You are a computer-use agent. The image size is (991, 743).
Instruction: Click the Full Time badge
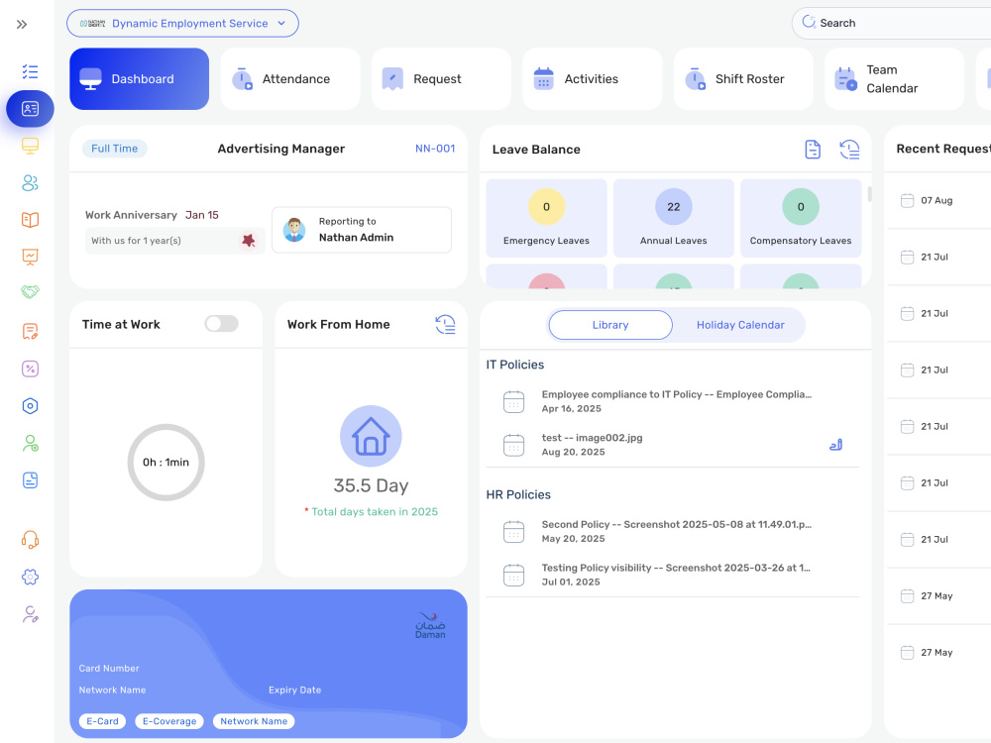coord(114,149)
